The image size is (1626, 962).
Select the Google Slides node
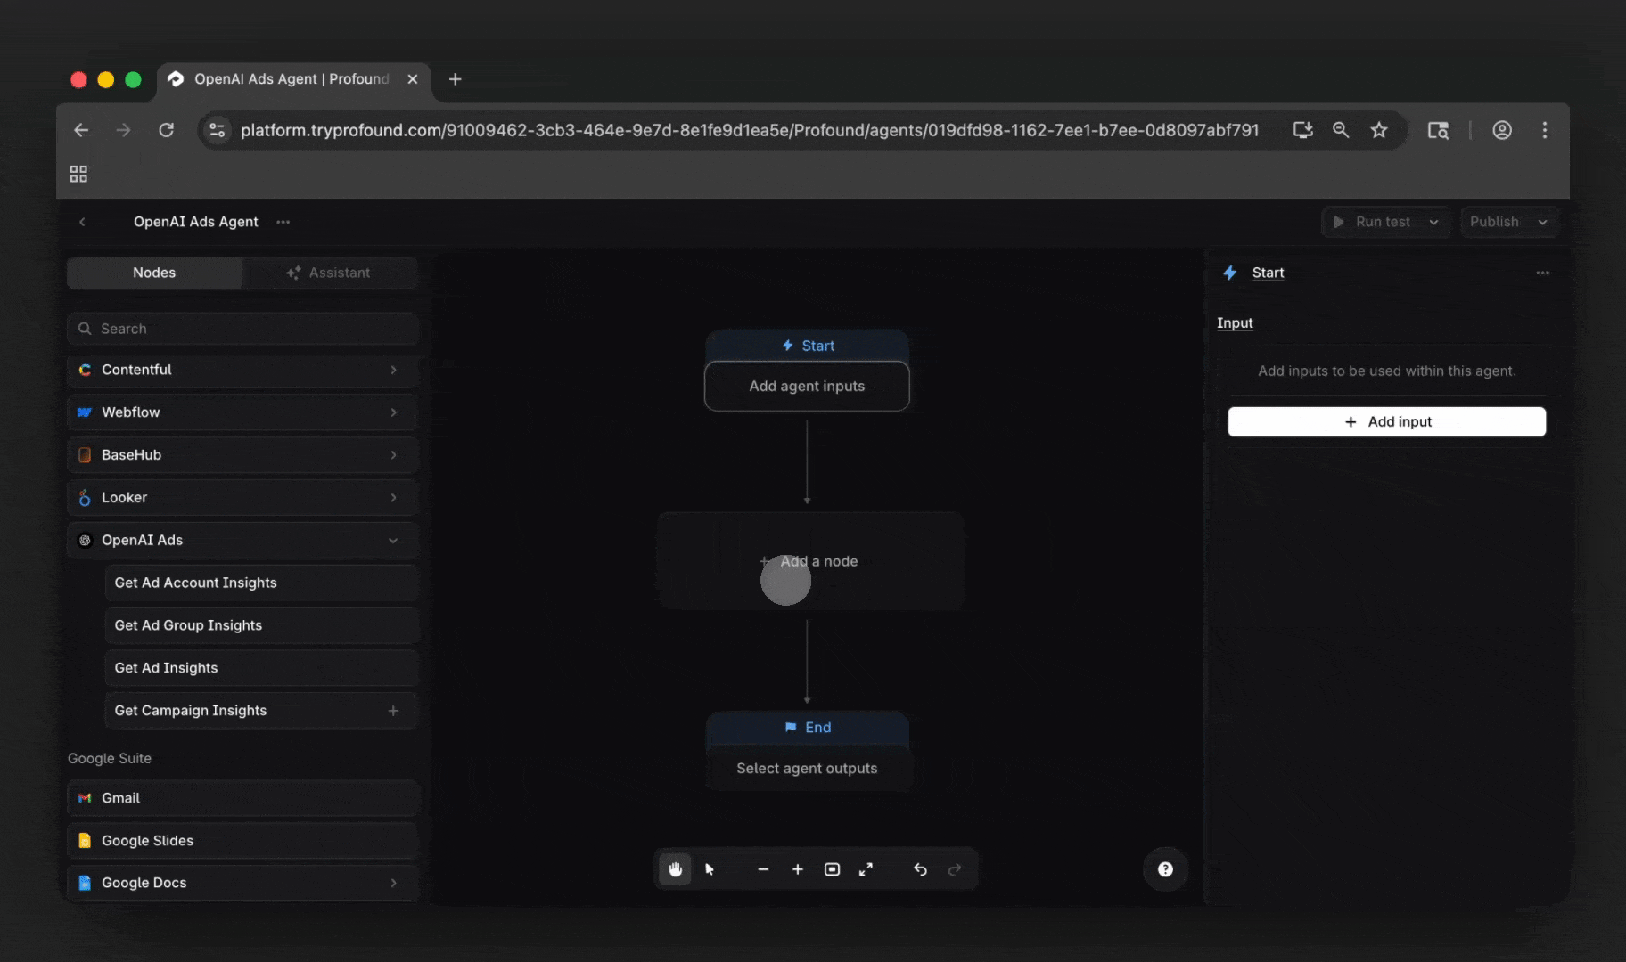coord(242,841)
